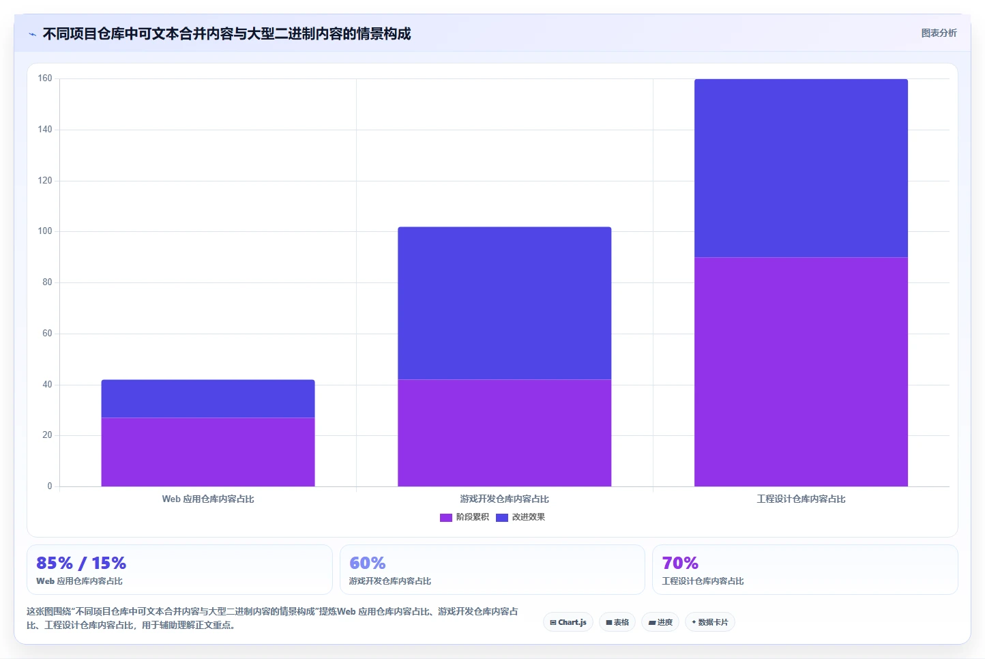Click the purple segment of the 游戏开发 bar
Screen dimensions: 985x659
coord(505,433)
